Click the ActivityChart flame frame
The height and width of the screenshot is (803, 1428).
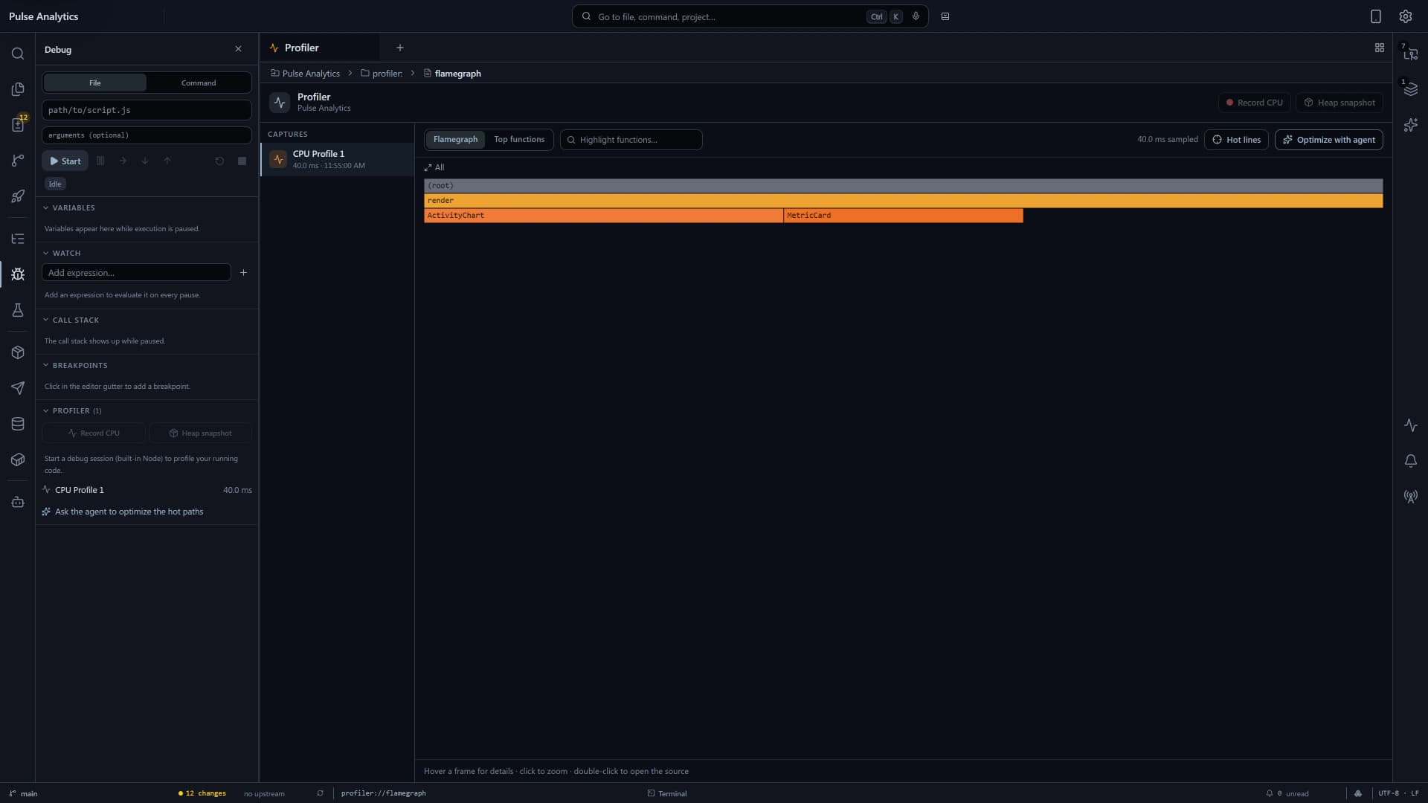tap(603, 216)
